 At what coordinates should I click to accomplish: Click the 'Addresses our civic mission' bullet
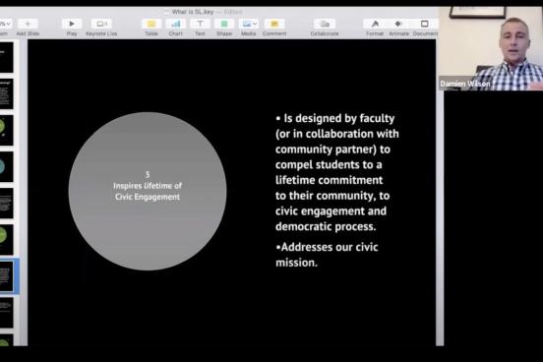(x=327, y=255)
